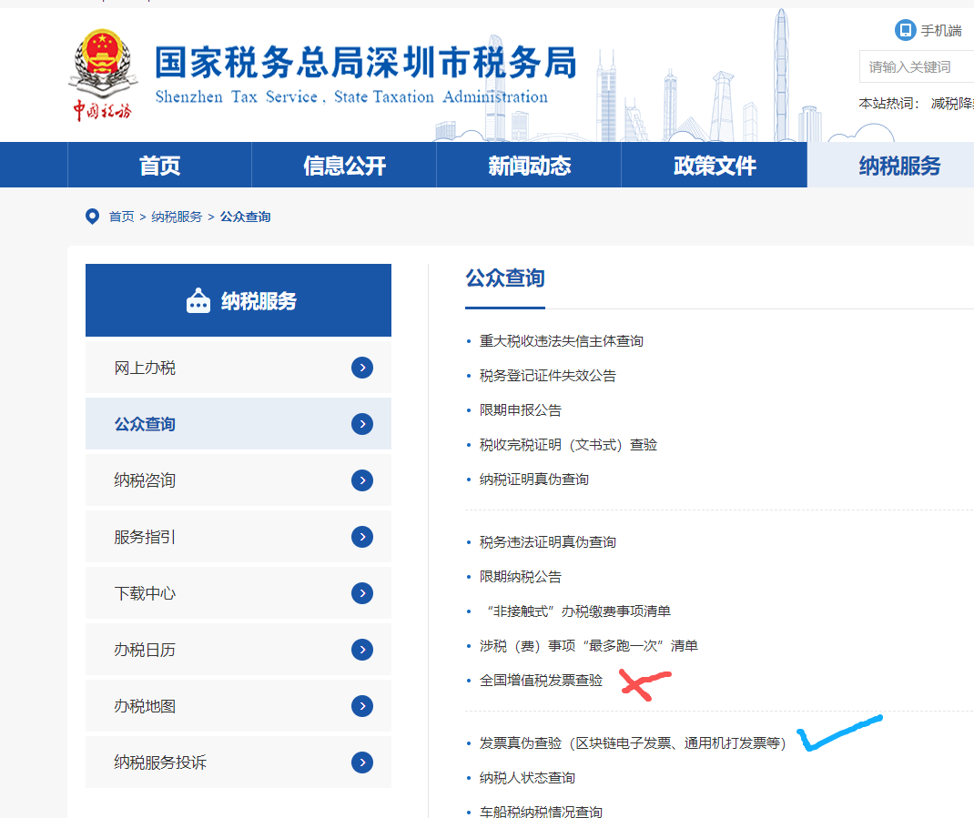974x818 pixels.
Task: Click the Shenzhen Tax Service English subtitle
Action: (x=351, y=96)
